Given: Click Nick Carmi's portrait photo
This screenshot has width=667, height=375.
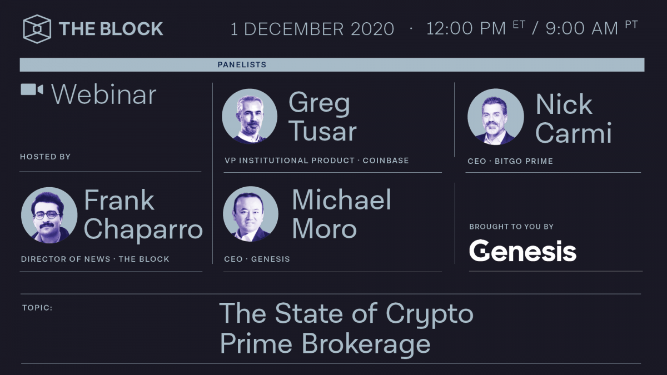Looking at the screenshot, I should tap(495, 117).
